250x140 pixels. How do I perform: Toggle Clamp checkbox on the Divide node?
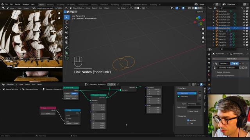pos(66,119)
